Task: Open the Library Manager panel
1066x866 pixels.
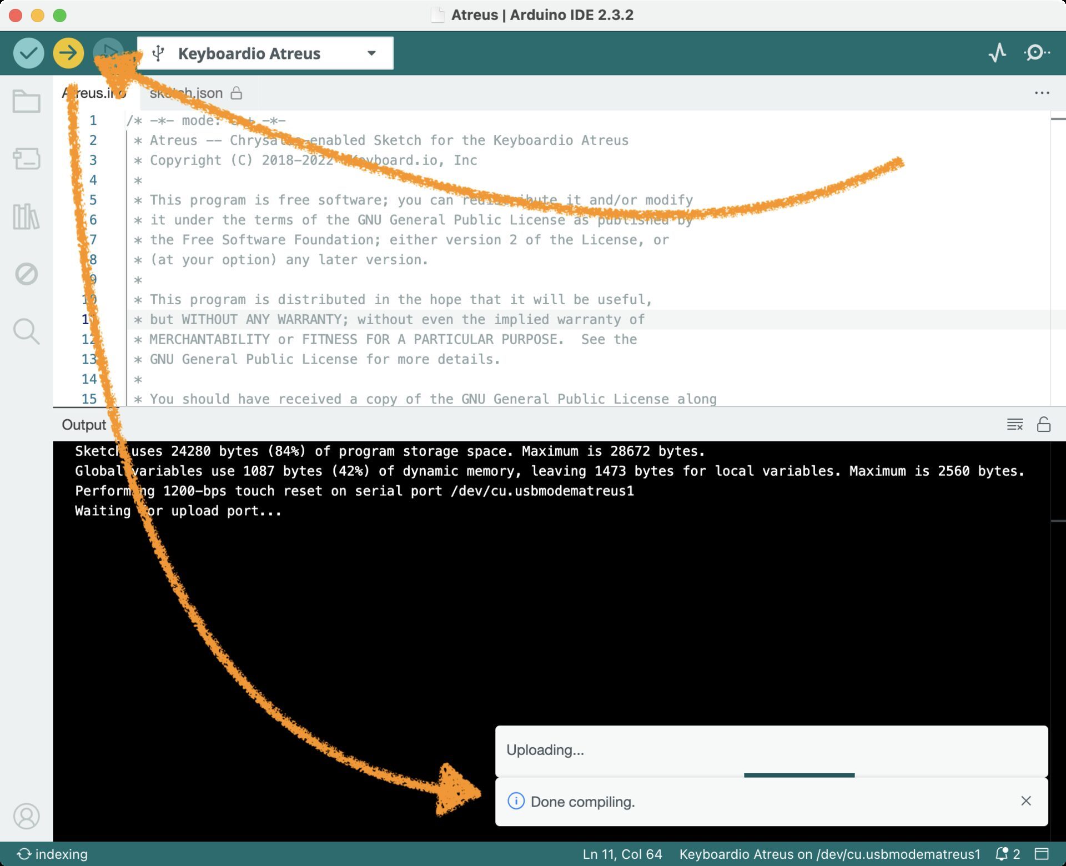Action: point(26,216)
